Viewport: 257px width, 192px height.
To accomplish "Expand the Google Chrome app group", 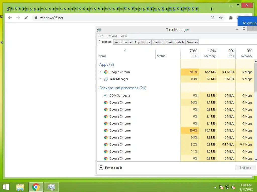I will pyautogui.click(x=100, y=72).
